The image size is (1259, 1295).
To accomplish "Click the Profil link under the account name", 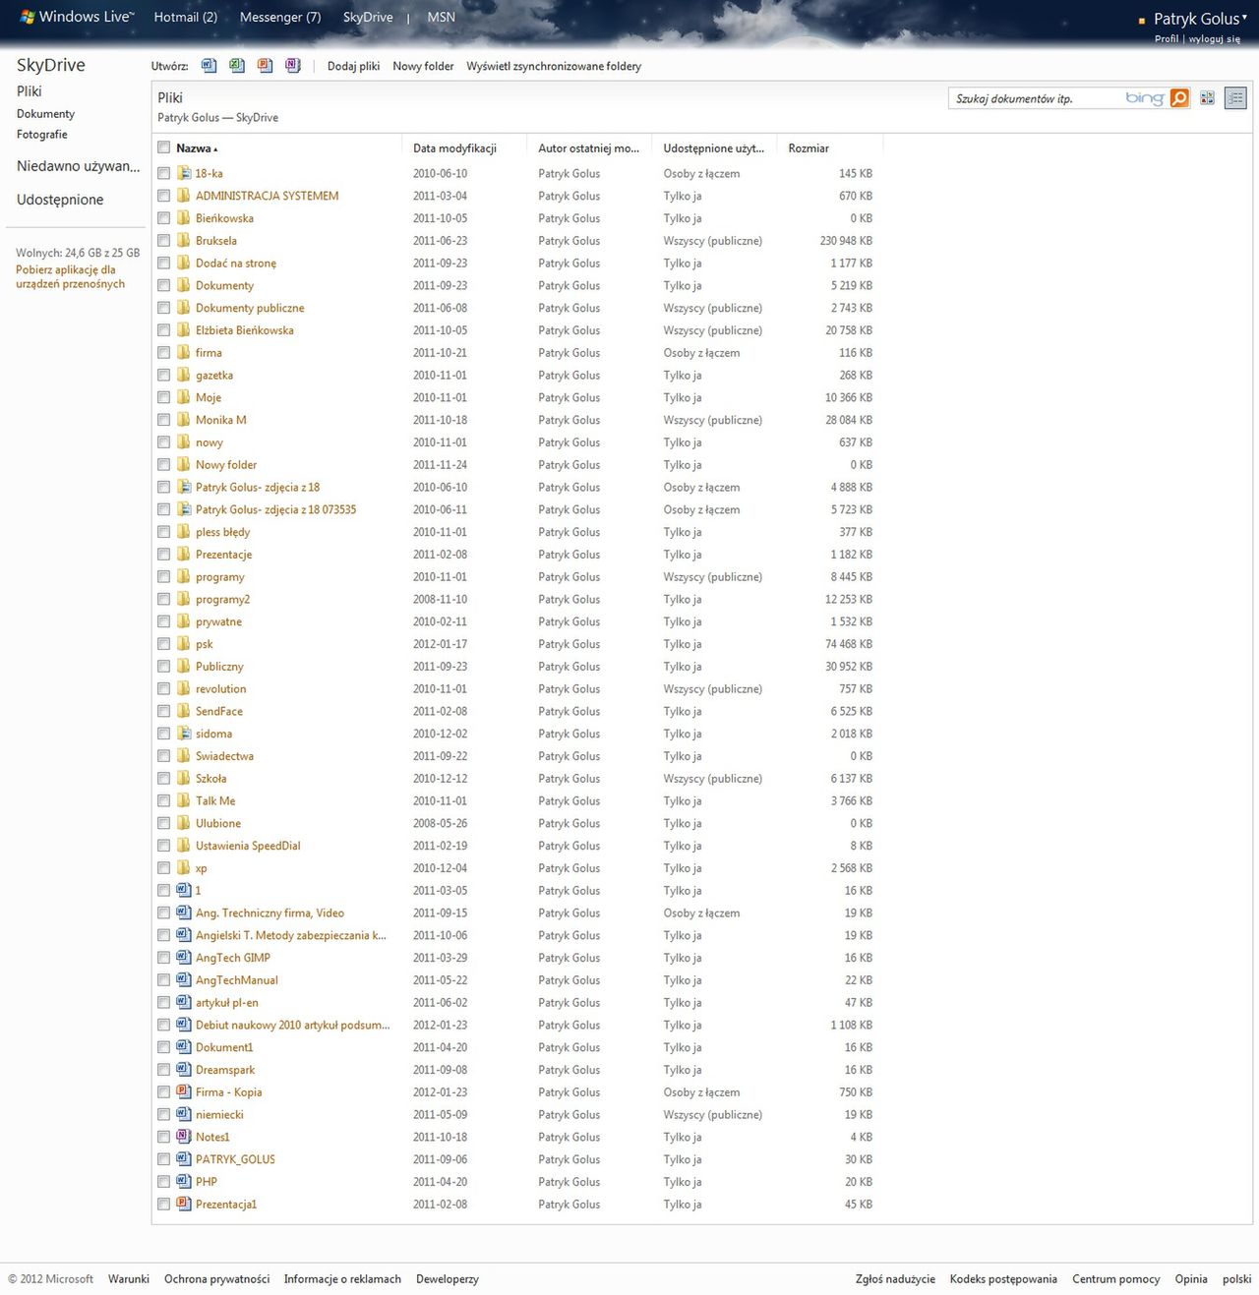I will [x=1167, y=39].
